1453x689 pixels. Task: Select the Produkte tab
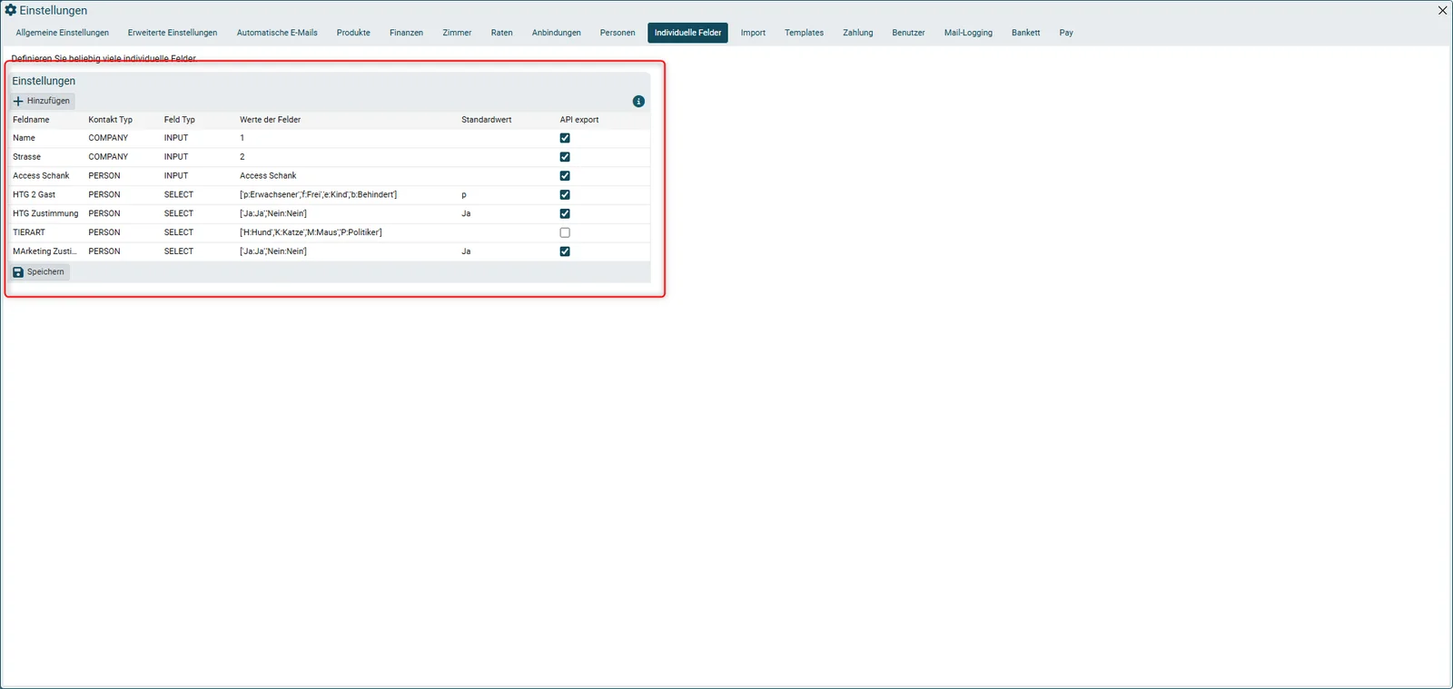coord(353,33)
